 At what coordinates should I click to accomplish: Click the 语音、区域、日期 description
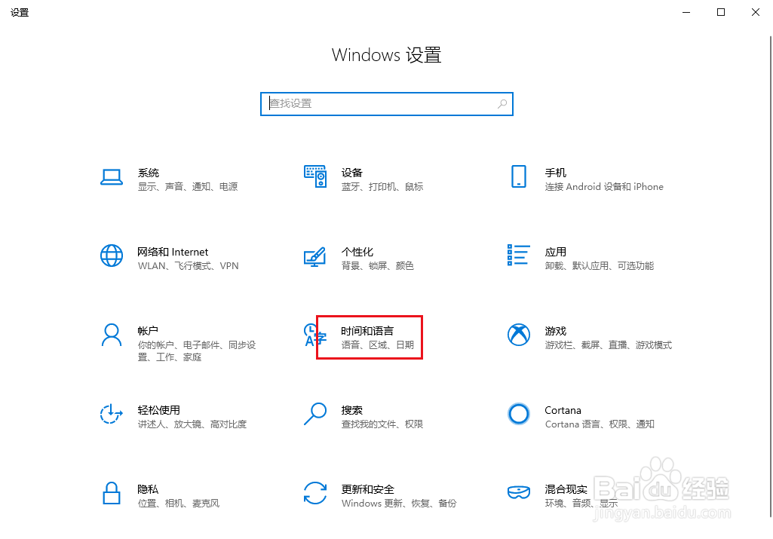coord(378,345)
